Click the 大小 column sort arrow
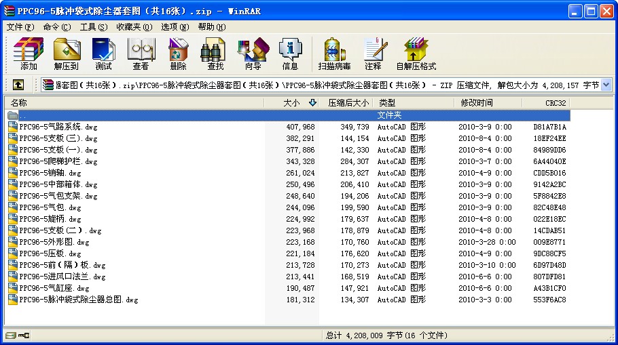 (x=312, y=102)
